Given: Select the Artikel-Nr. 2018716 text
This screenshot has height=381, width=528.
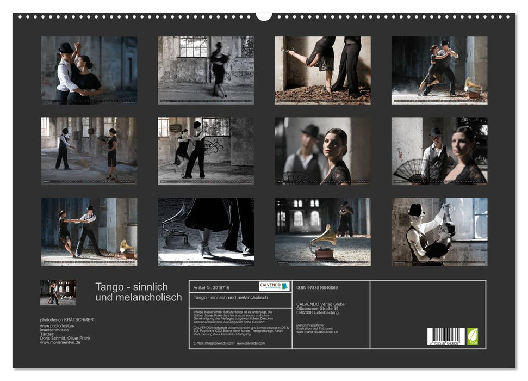Looking at the screenshot, I should [x=211, y=287].
